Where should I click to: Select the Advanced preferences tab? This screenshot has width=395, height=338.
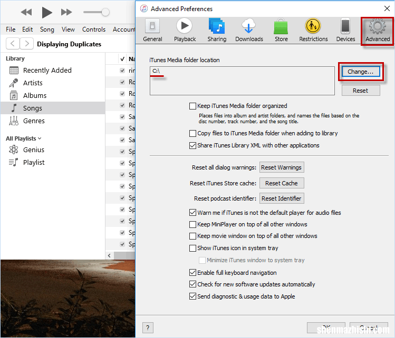378,31
